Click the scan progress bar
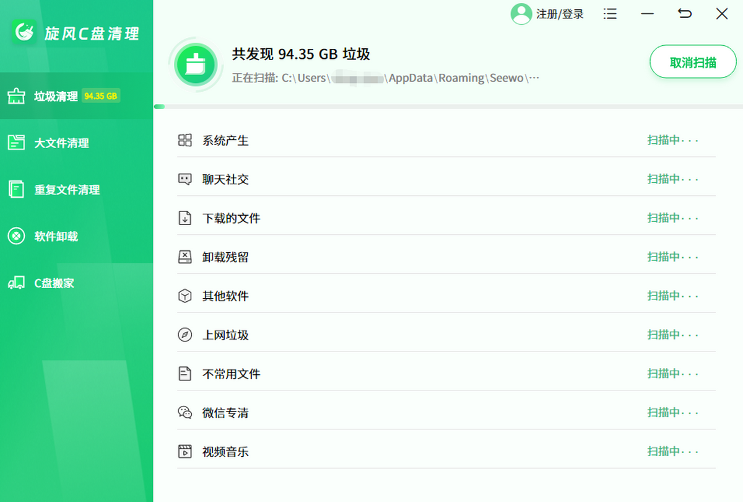This screenshot has height=502, width=743. click(x=447, y=107)
